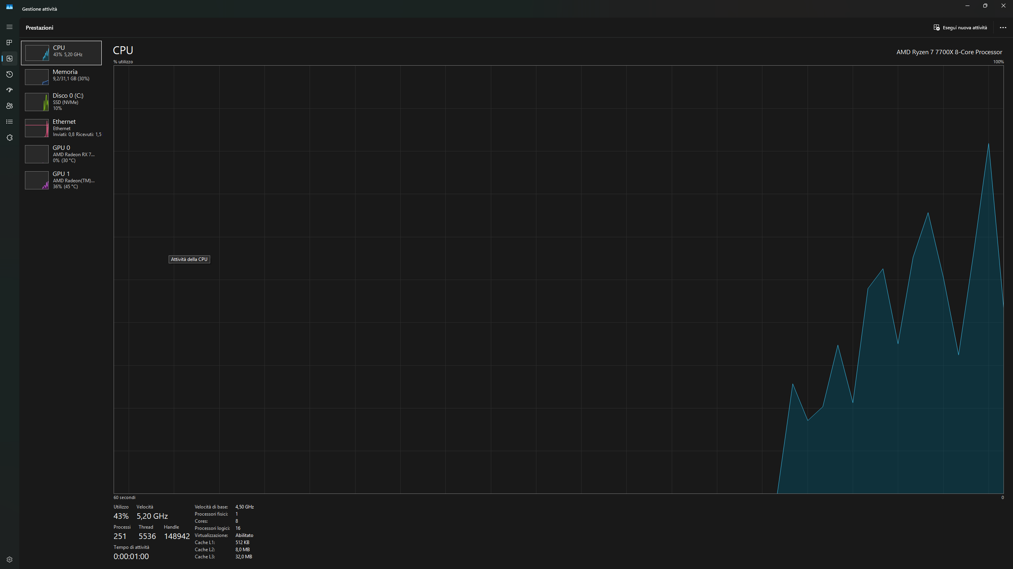The image size is (1013, 569).
Task: Click the large CPU usage graph
Action: 559,280
